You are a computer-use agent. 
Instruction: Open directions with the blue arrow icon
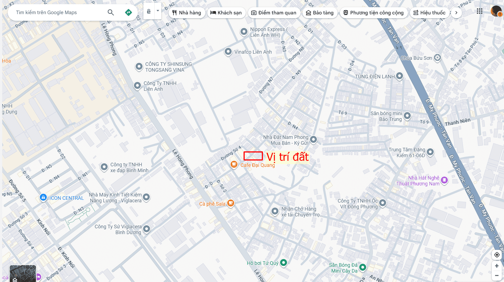(x=128, y=12)
